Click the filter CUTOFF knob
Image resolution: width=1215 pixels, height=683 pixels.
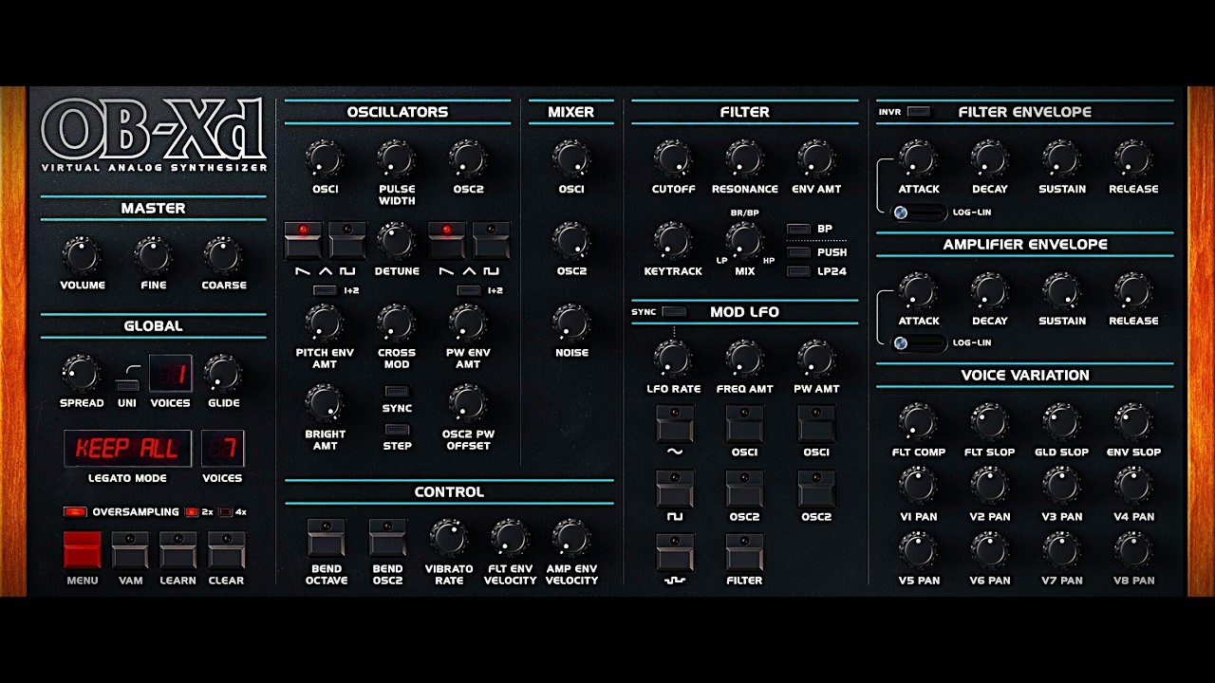(x=673, y=158)
